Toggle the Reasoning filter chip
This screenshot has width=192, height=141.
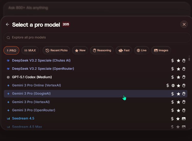[102, 51]
